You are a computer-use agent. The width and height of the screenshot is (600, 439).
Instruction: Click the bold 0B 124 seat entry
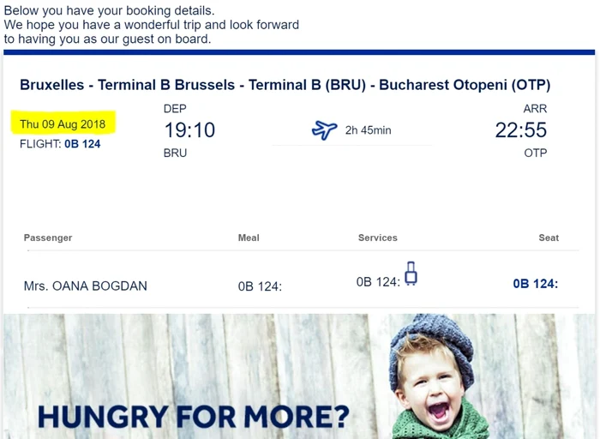pos(536,284)
